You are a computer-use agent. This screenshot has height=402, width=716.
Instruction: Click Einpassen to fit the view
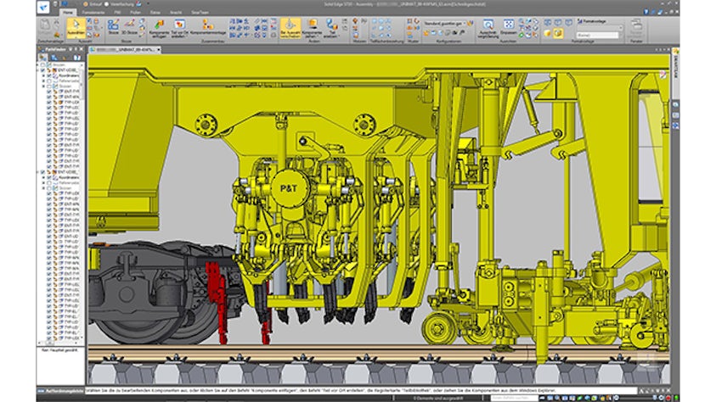tap(509, 26)
